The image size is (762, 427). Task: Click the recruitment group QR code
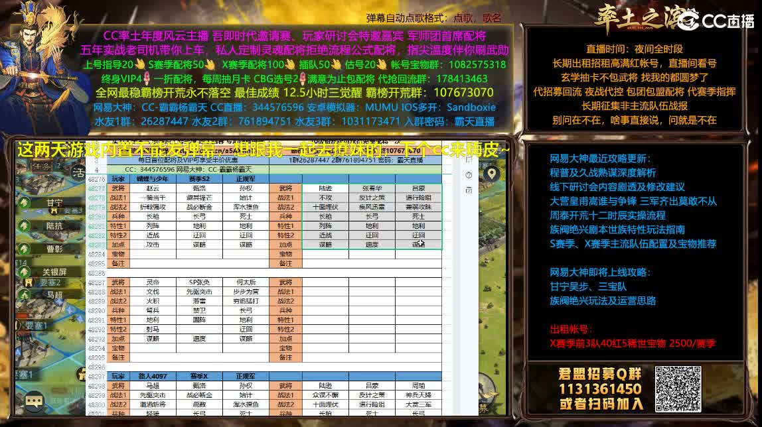pos(678,389)
